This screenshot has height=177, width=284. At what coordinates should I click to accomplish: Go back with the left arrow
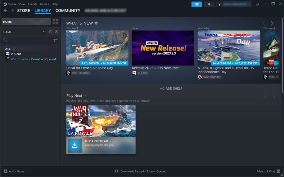5,11
